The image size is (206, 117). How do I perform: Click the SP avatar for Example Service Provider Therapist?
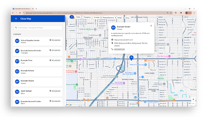click(x=17, y=51)
